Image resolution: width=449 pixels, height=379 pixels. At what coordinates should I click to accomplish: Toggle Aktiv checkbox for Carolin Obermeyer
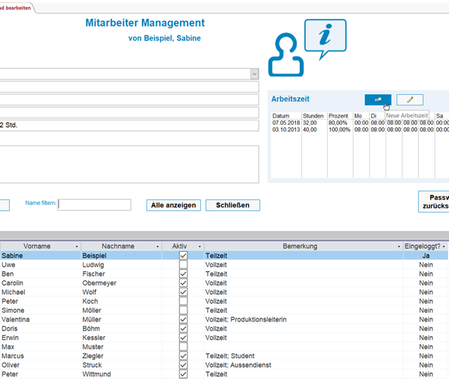183,283
